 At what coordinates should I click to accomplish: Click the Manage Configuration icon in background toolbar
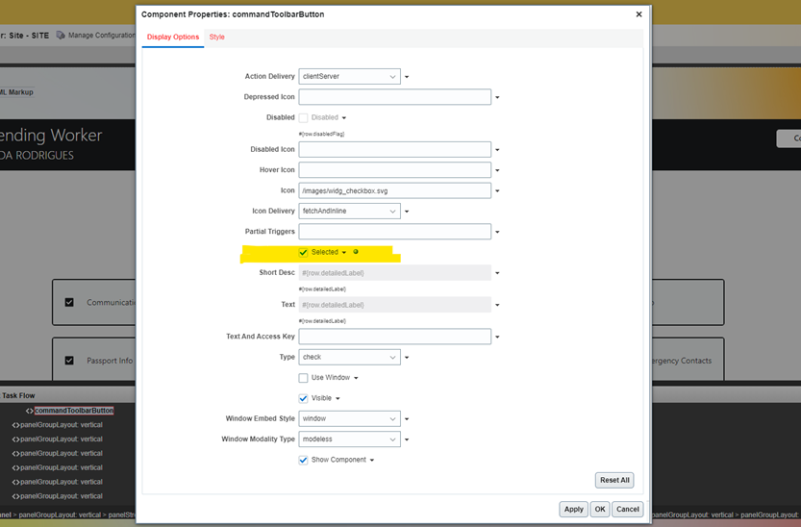pos(61,36)
